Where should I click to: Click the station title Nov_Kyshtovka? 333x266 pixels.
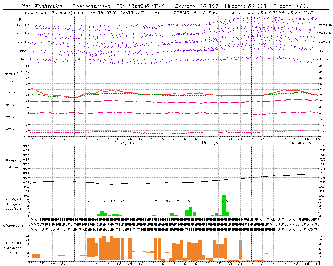coord(42,6)
